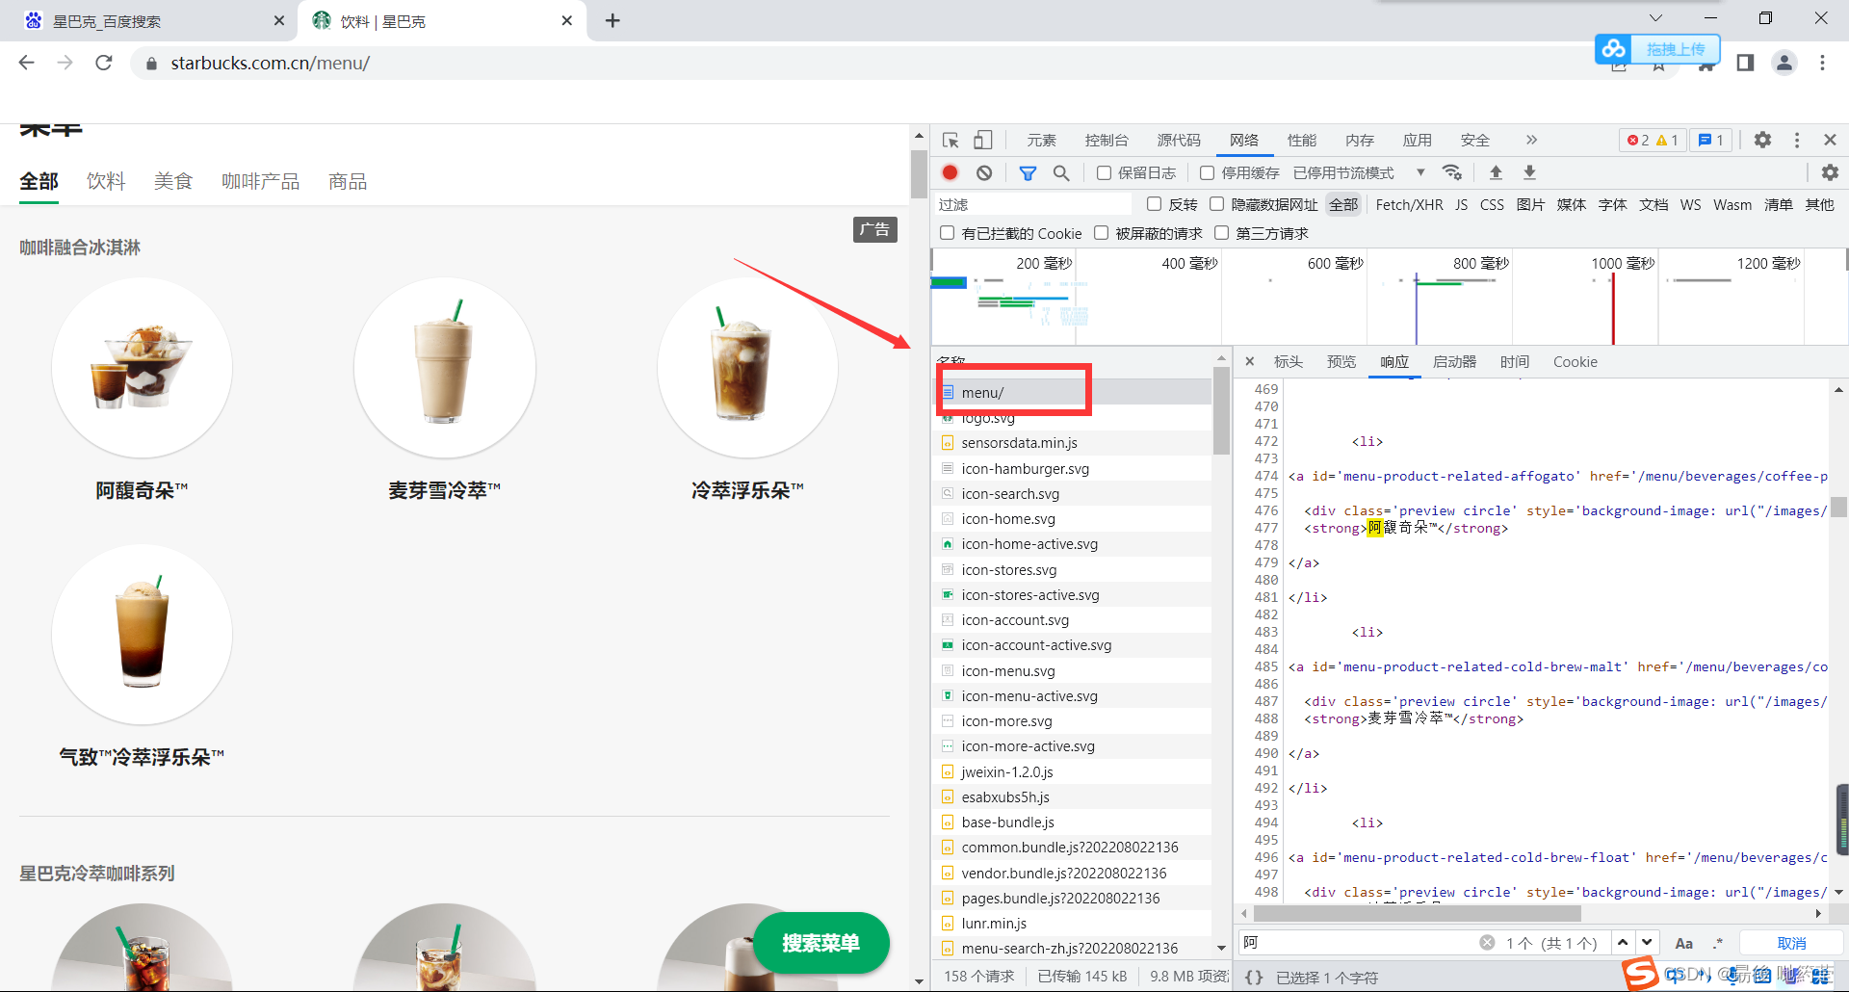The height and width of the screenshot is (992, 1849).
Task: Open the 标头 request tab
Action: [x=1289, y=362]
